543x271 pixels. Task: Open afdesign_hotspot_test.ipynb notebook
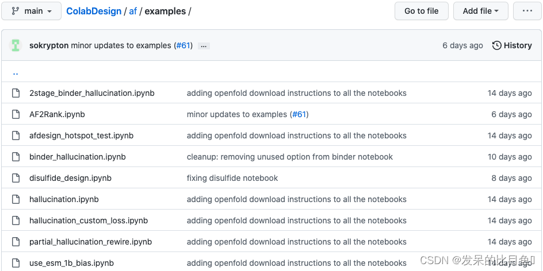81,135
